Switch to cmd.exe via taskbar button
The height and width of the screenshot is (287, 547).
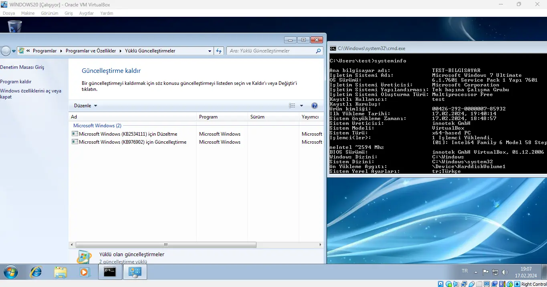110,272
